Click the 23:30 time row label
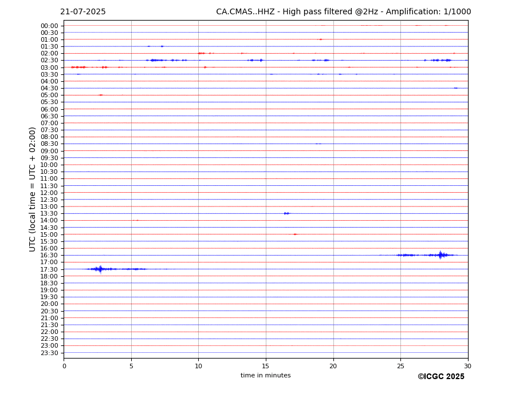The width and height of the screenshot is (531, 398). click(49, 353)
